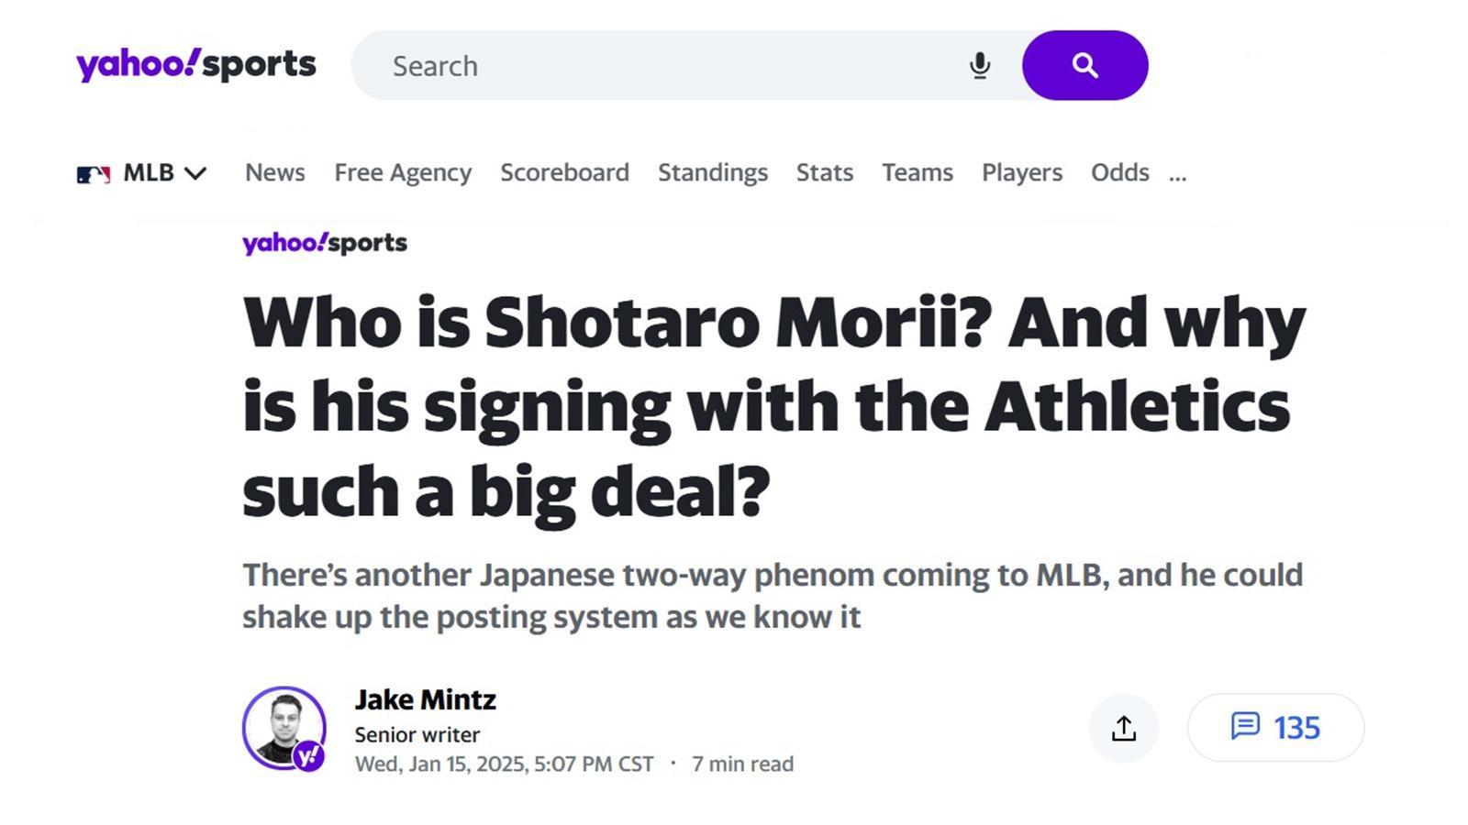
Task: Open the Scoreboard page
Action: click(564, 172)
